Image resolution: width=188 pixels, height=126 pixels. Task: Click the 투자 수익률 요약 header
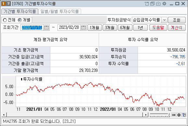click(x=143, y=40)
